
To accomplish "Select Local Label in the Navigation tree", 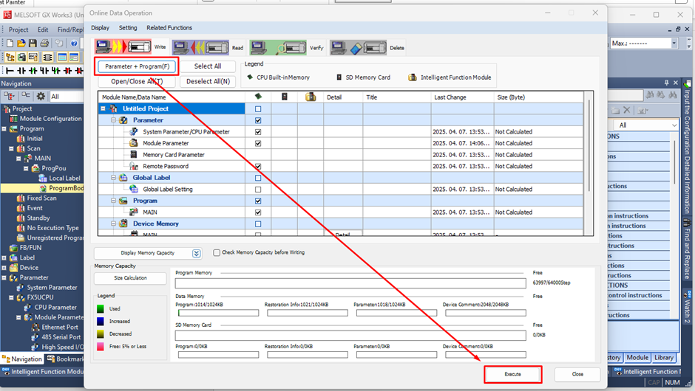I will 65,178.
